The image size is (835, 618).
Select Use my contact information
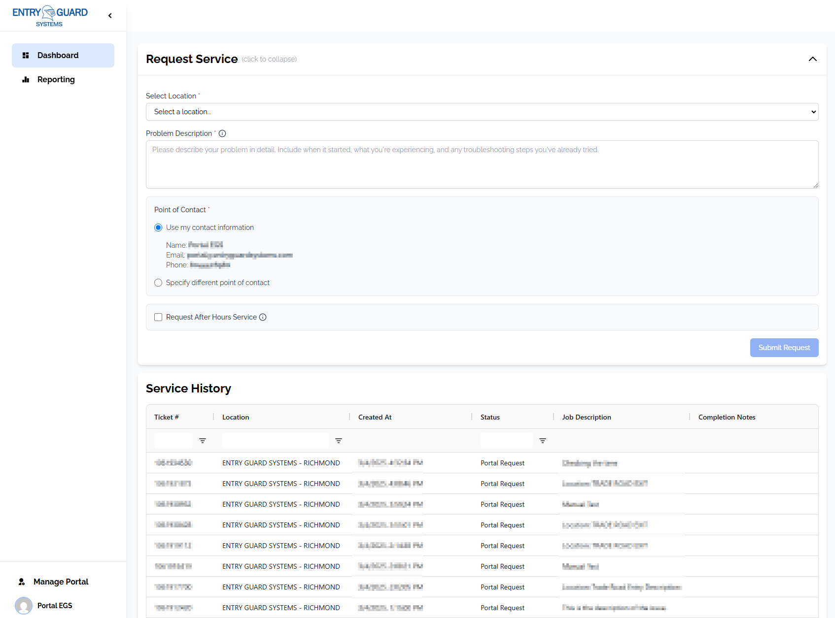coord(158,228)
